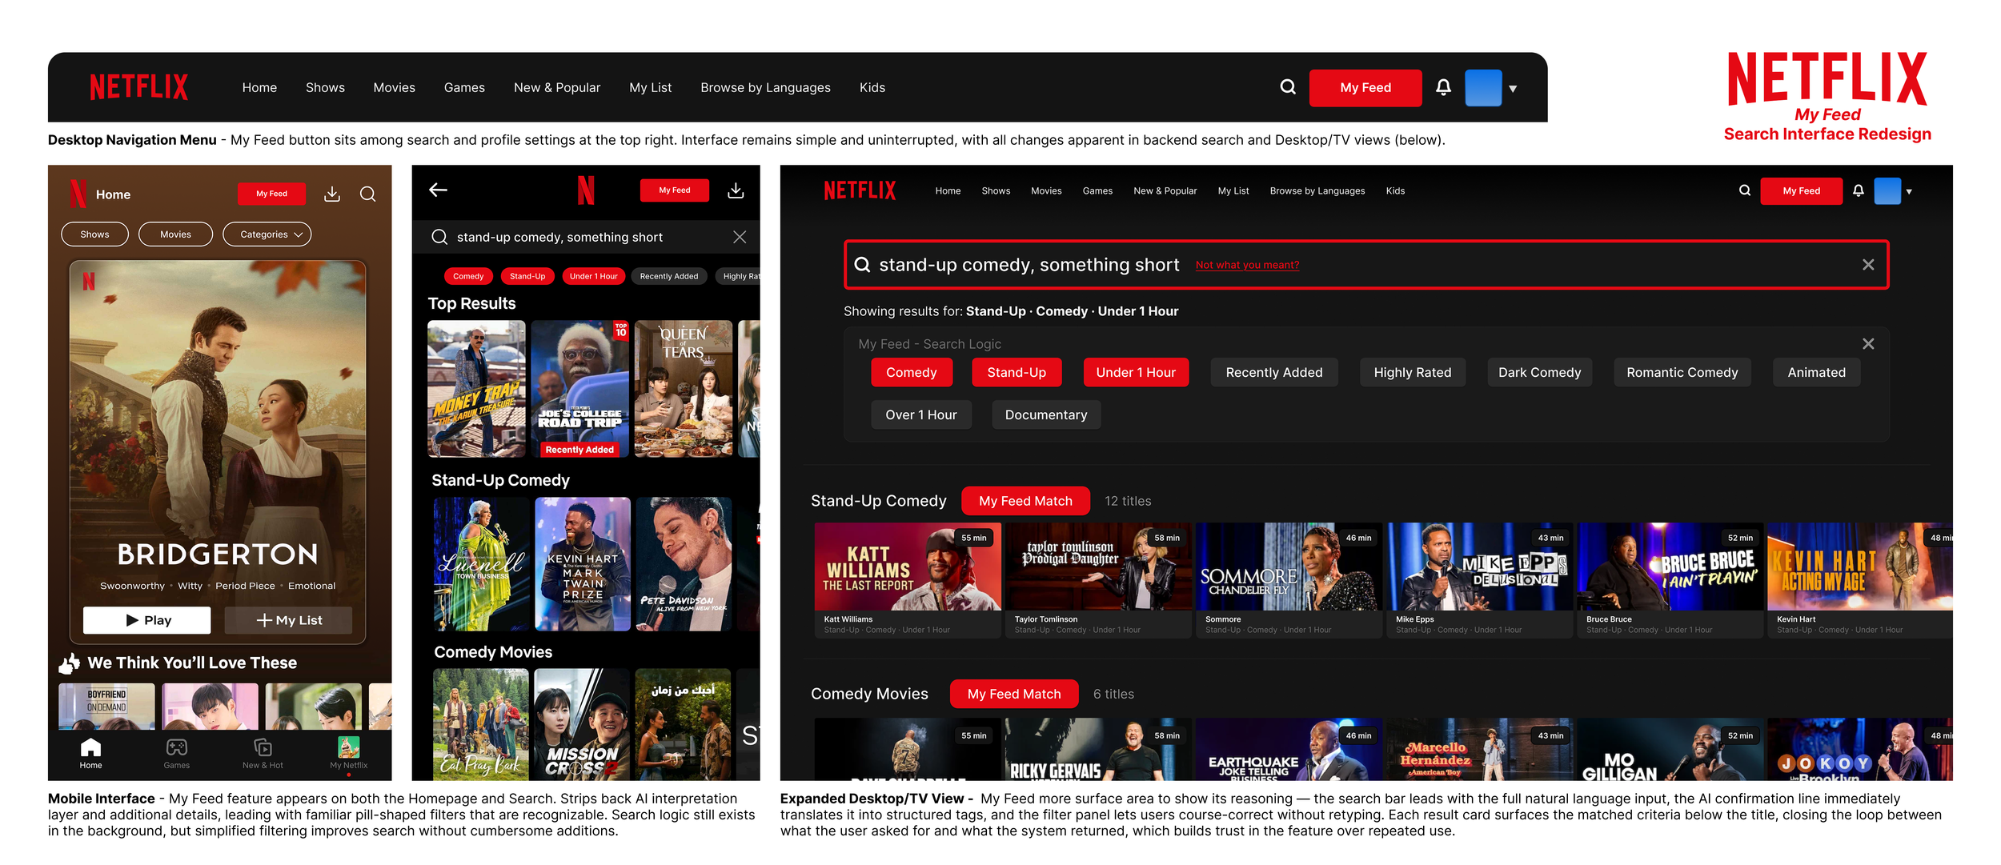Image resolution: width=2001 pixels, height=865 pixels.
Task: Close the My Feed Search Logic panel
Action: point(1868,343)
